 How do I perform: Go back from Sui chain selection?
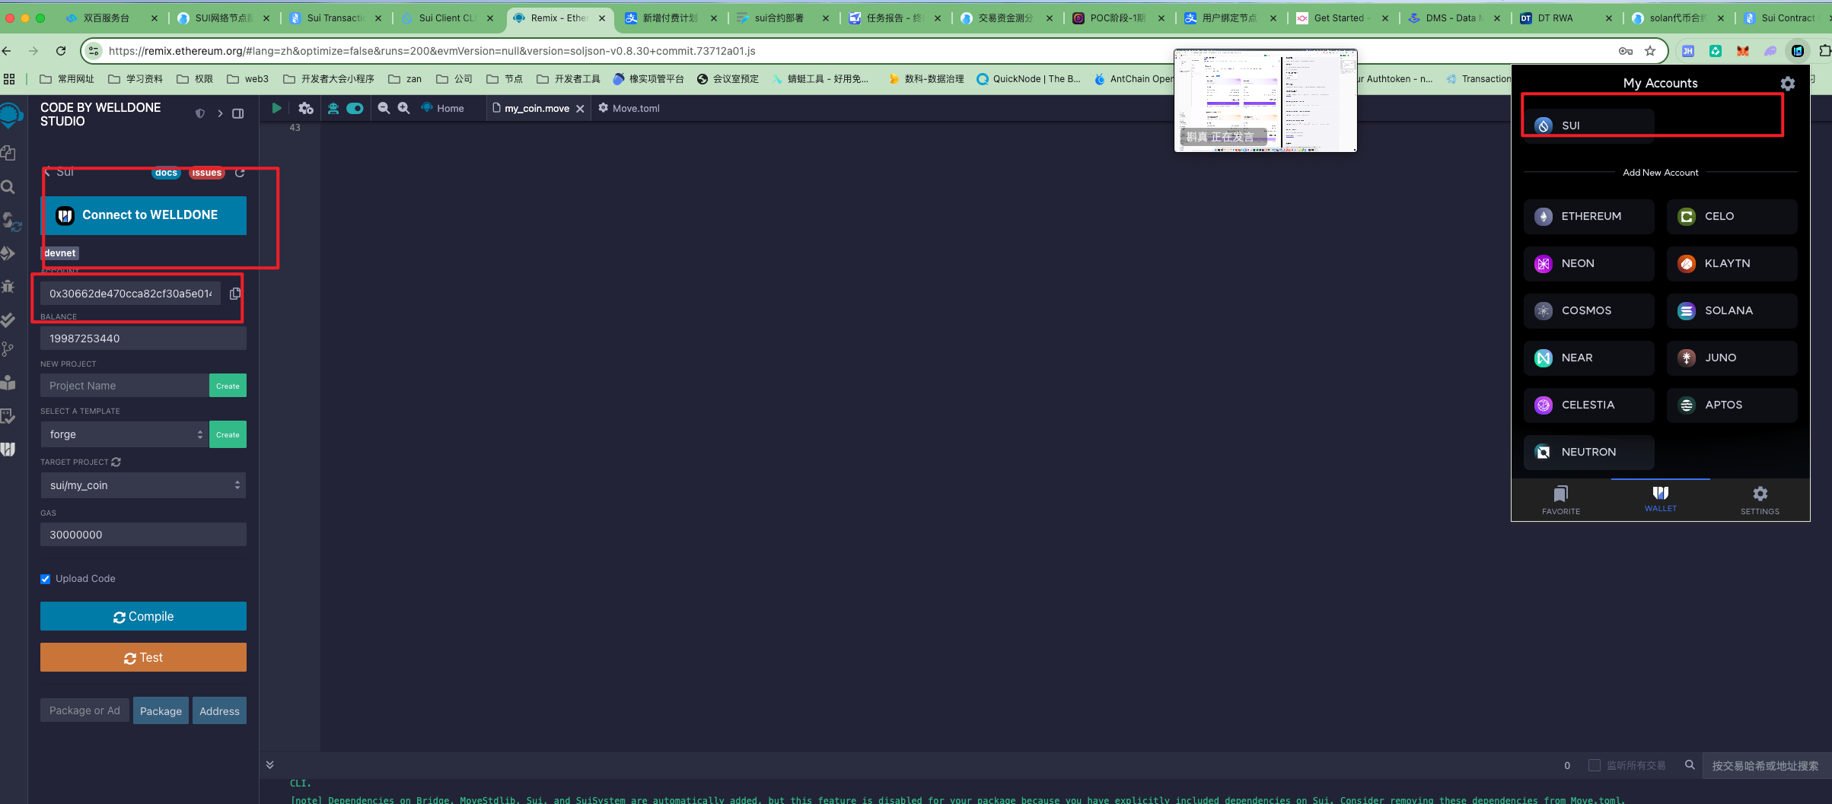point(47,172)
